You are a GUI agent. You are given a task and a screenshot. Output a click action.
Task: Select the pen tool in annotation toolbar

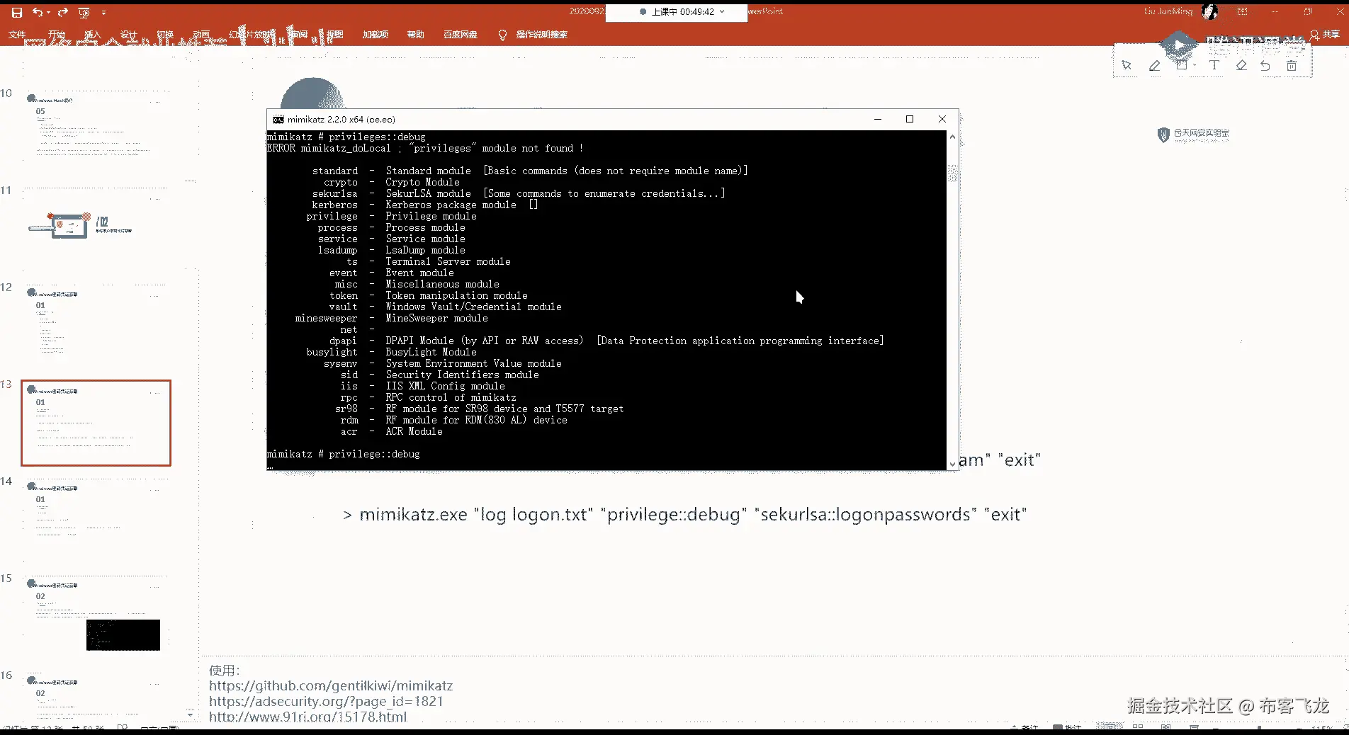click(x=1155, y=65)
